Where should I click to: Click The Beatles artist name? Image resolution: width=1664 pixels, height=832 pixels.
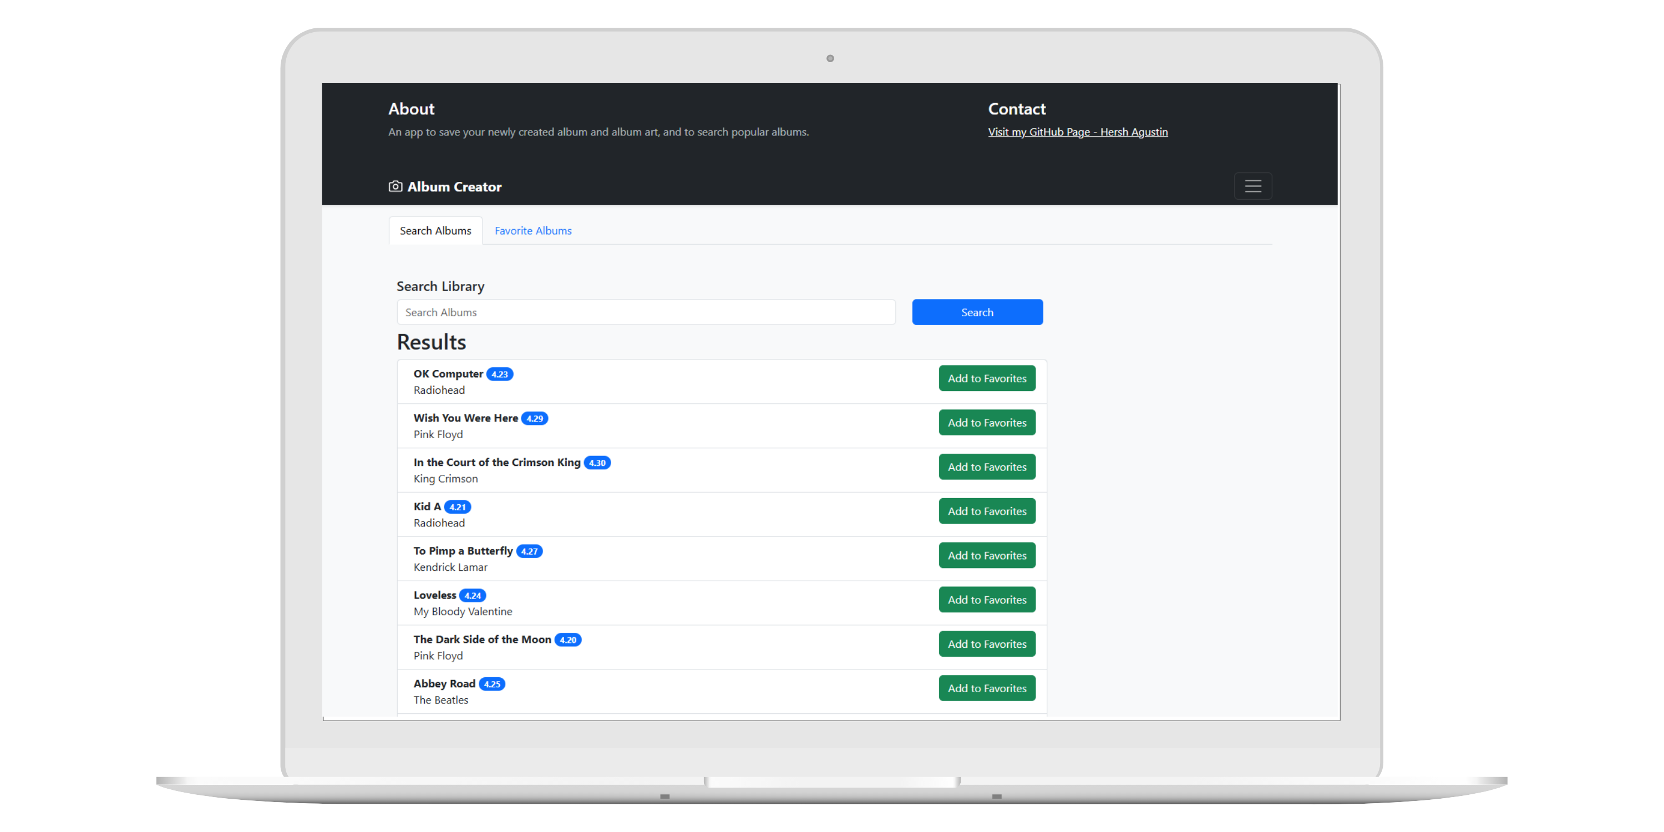[441, 700]
